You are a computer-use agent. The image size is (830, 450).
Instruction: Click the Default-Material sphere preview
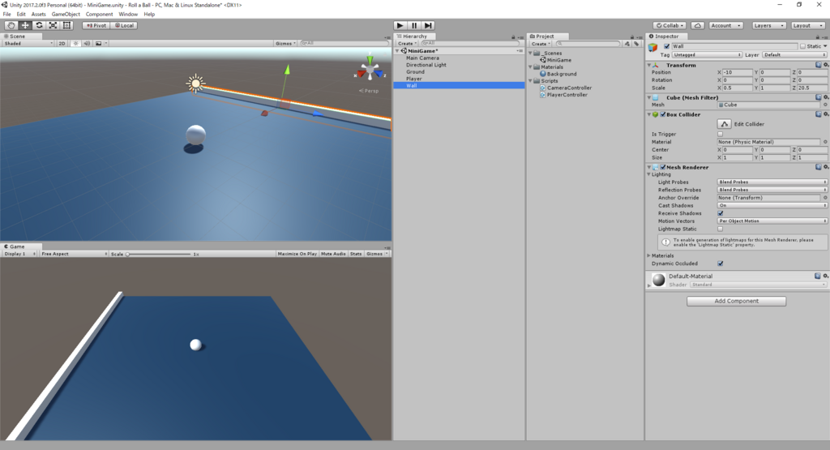(658, 280)
